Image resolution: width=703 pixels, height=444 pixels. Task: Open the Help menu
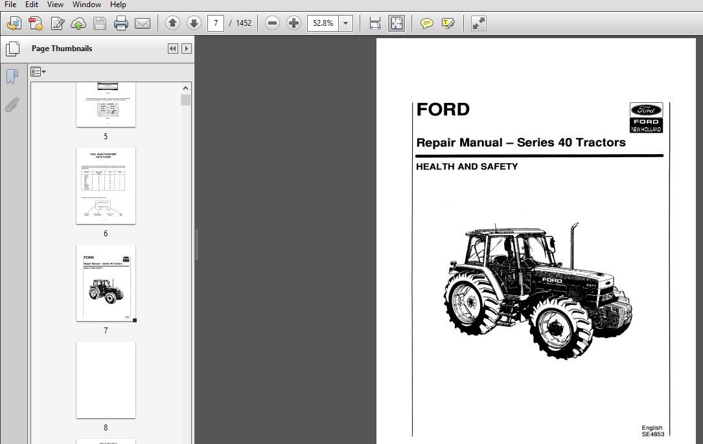[118, 5]
